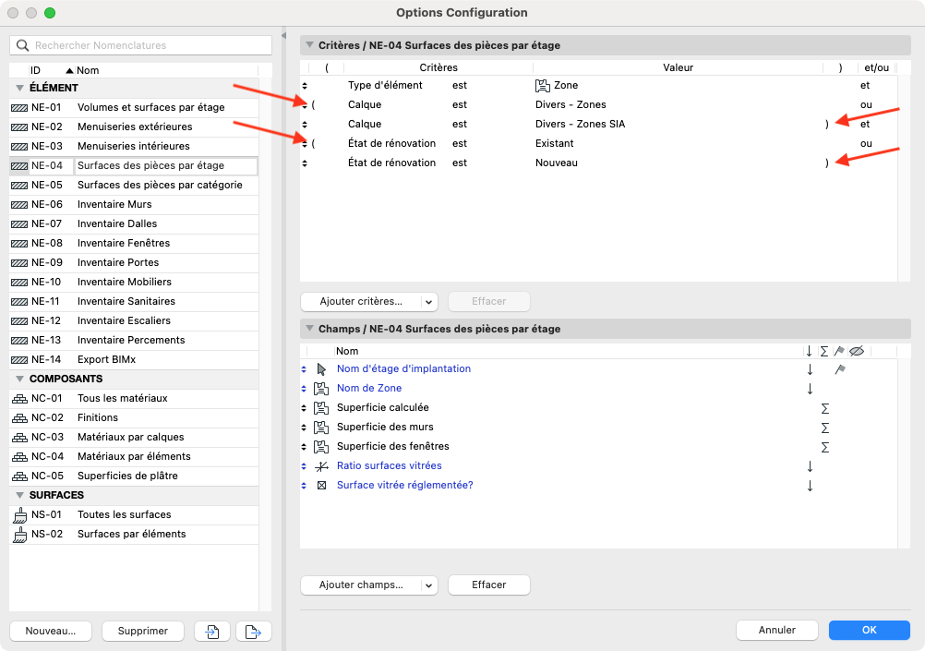Toggle opening parenthesis on first Calque row
Screen dimensions: 925x651
[313, 105]
